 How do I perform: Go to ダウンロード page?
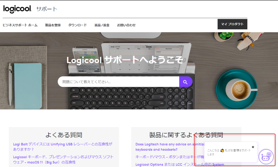(77, 25)
